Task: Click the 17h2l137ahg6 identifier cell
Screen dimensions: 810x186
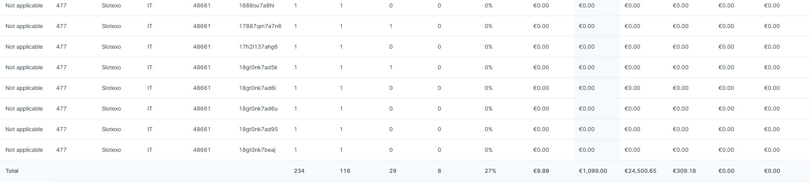Action: pyautogui.click(x=258, y=47)
